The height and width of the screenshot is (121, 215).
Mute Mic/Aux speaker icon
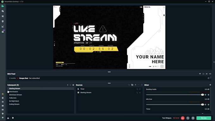click(206, 105)
